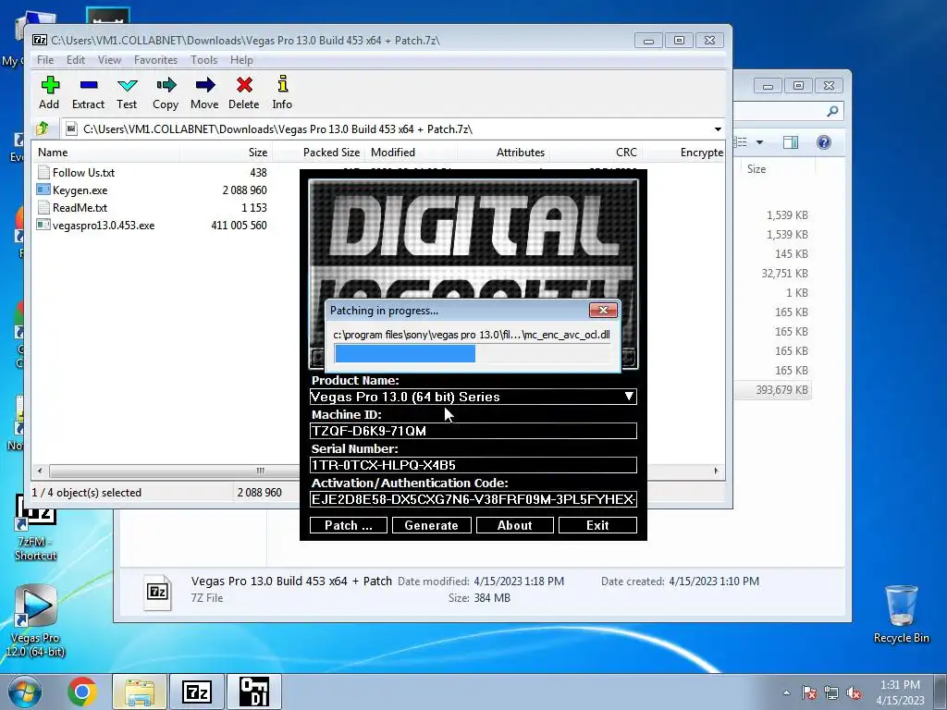Open the change view dropdown arrow in Explorer
Viewport: 947px width, 710px height.
click(760, 142)
